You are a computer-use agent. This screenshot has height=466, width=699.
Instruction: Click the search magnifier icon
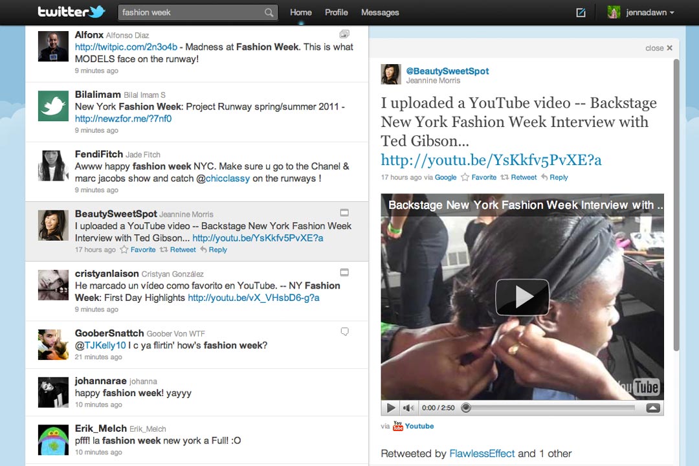point(269,12)
